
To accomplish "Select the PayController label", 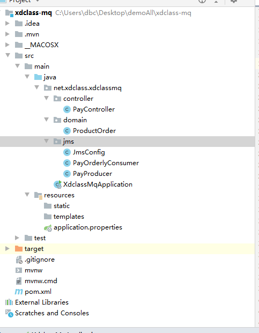I will (94, 109).
